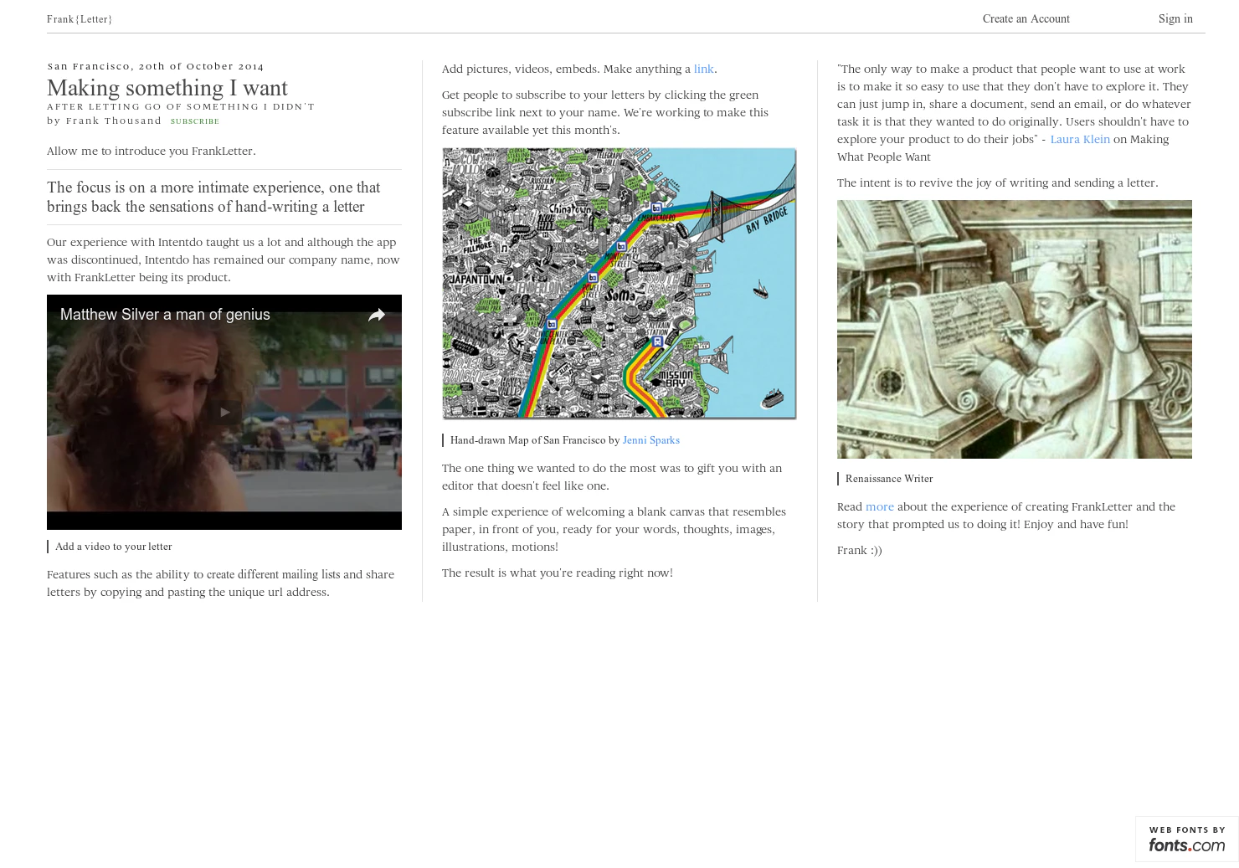Click the 'Making something I want' headline
Viewport: 1239px width, 868px height.
coord(167,88)
